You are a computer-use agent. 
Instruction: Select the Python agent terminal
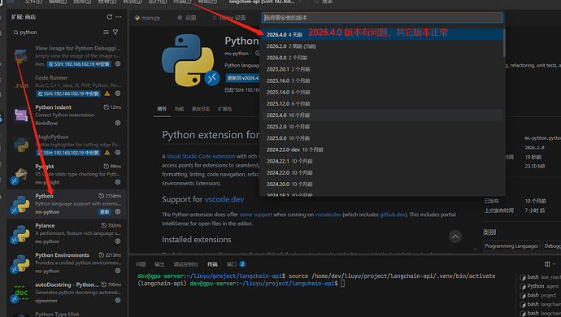[540, 286]
